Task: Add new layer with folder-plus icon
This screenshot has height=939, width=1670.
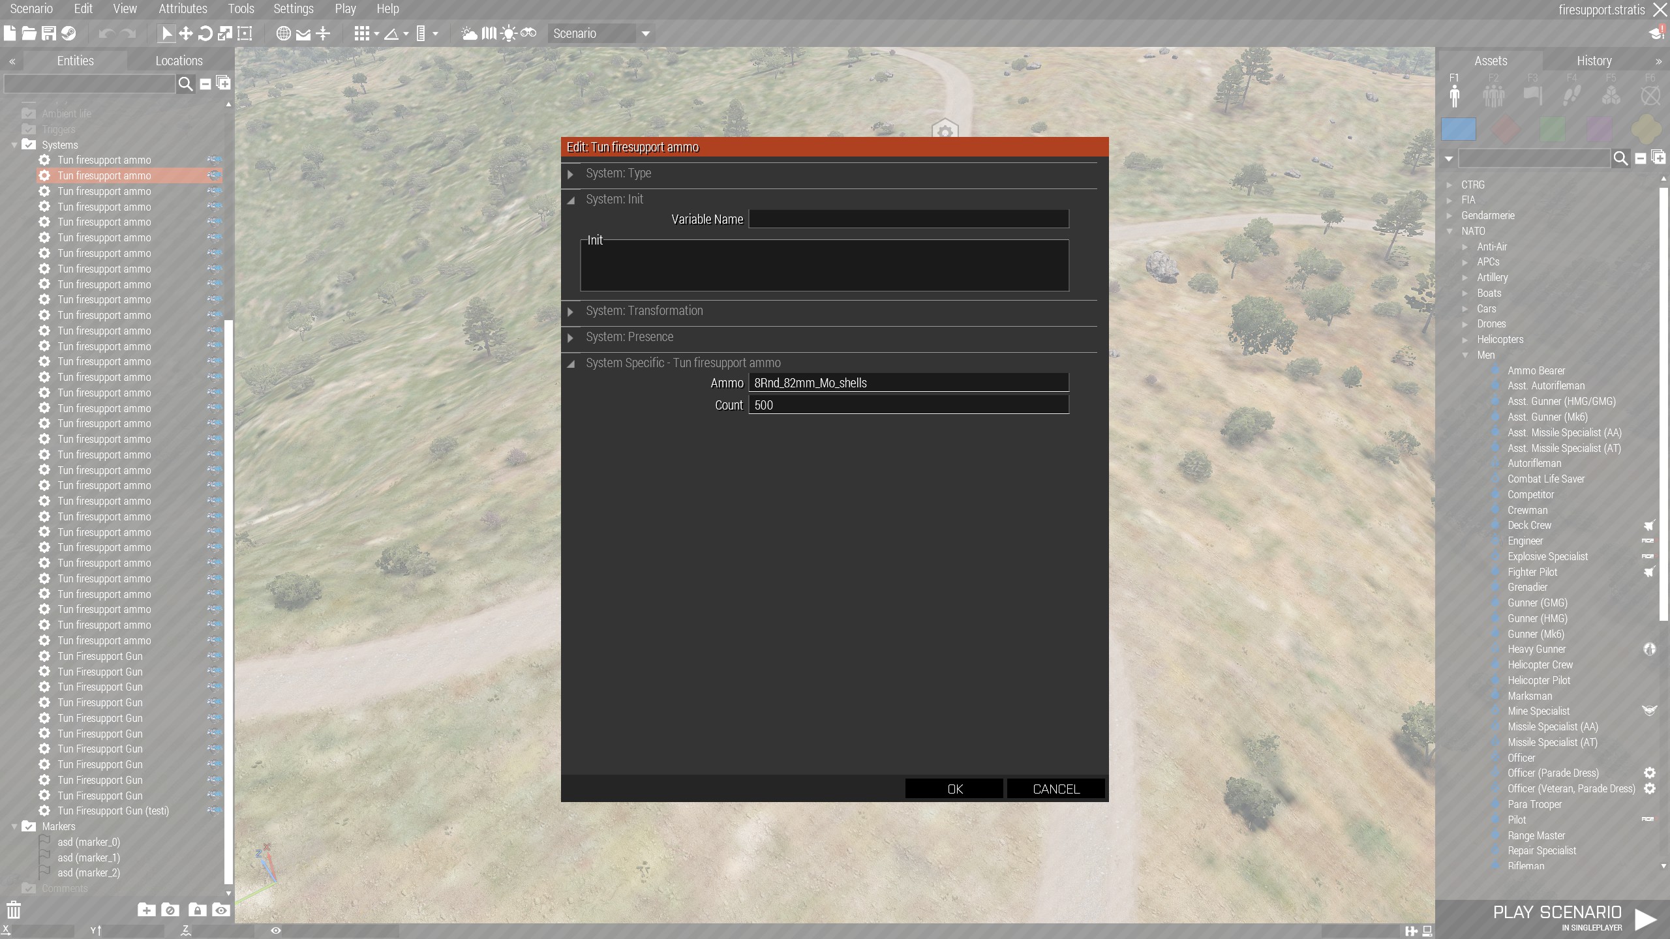Action: pos(146,910)
